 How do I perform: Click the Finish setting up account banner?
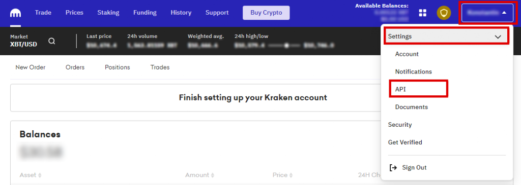[195, 98]
